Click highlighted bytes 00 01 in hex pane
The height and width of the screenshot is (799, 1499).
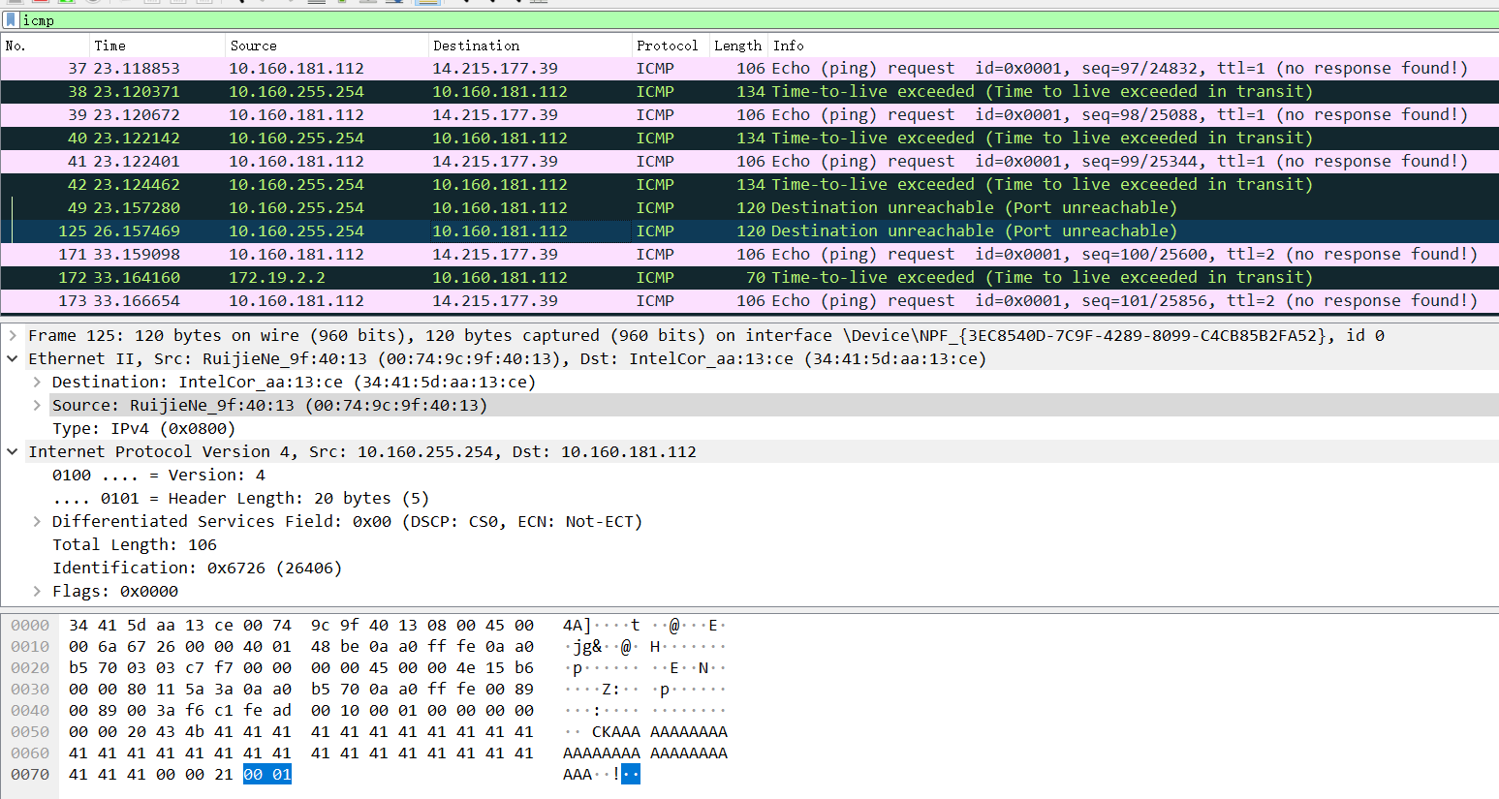[267, 775]
